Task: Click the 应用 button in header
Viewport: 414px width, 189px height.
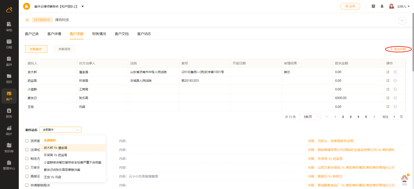Action: pos(350,6)
